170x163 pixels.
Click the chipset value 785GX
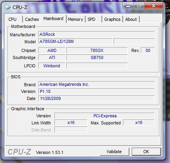97,50
